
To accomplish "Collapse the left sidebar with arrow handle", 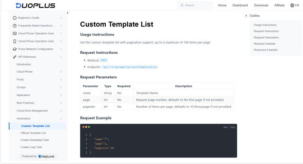I will [x=67, y=13].
